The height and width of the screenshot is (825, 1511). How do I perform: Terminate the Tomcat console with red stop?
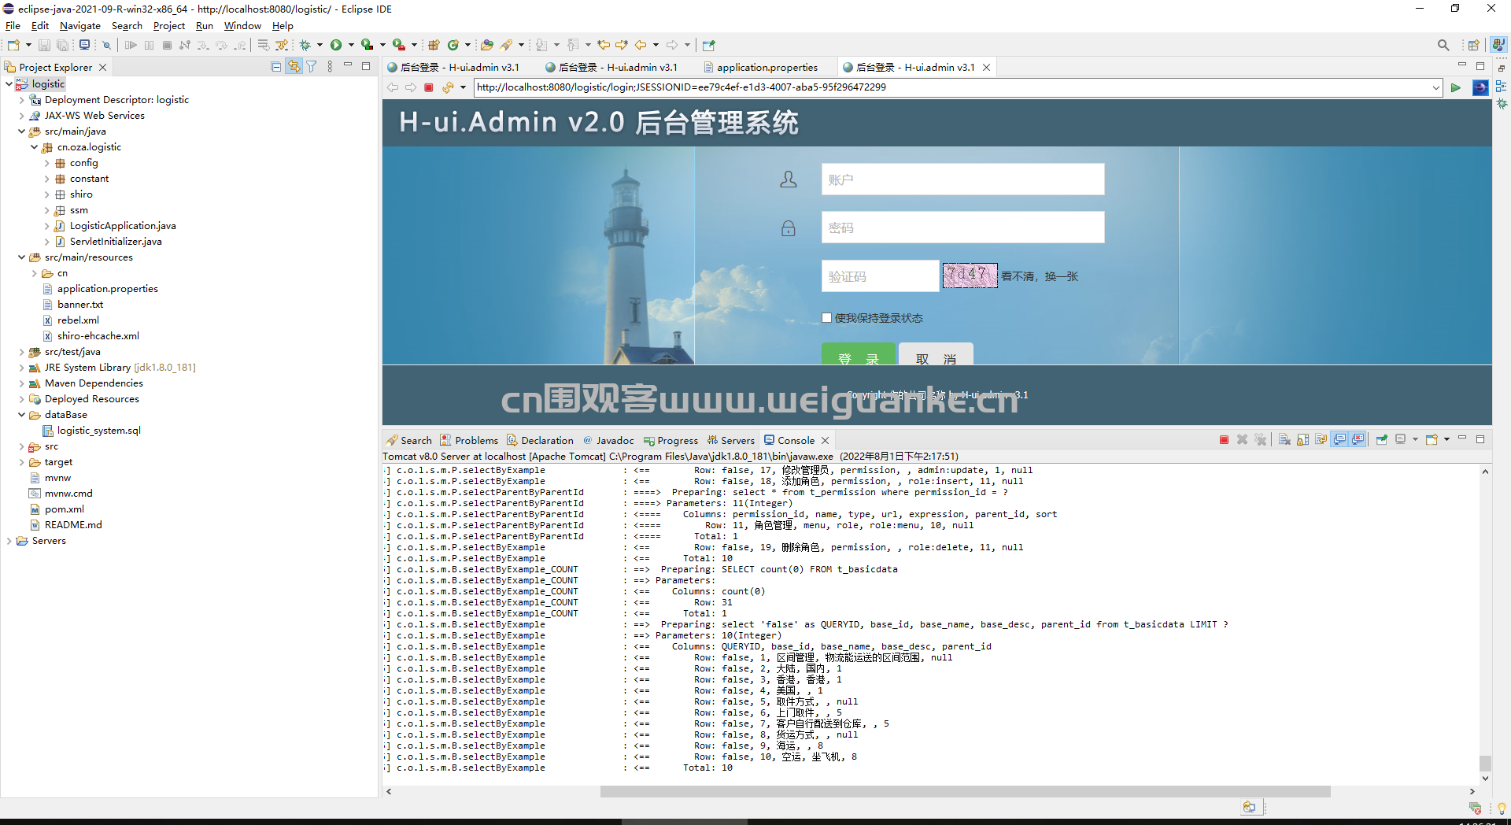click(1224, 439)
